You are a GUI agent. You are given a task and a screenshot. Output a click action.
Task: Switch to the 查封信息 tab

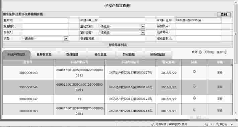coord(72,54)
